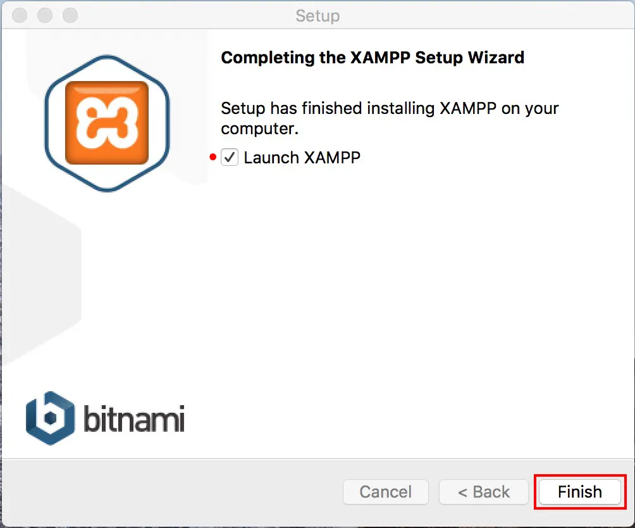Screen dimensions: 635x528
Task: Click the blue bitnami hexagon logo
Action: click(x=50, y=418)
